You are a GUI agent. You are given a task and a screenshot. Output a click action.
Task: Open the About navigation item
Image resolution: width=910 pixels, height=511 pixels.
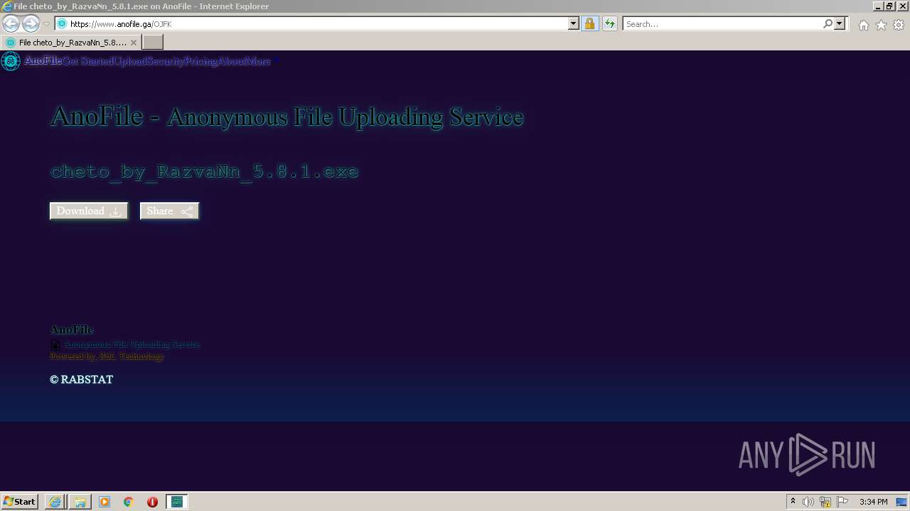(x=232, y=61)
